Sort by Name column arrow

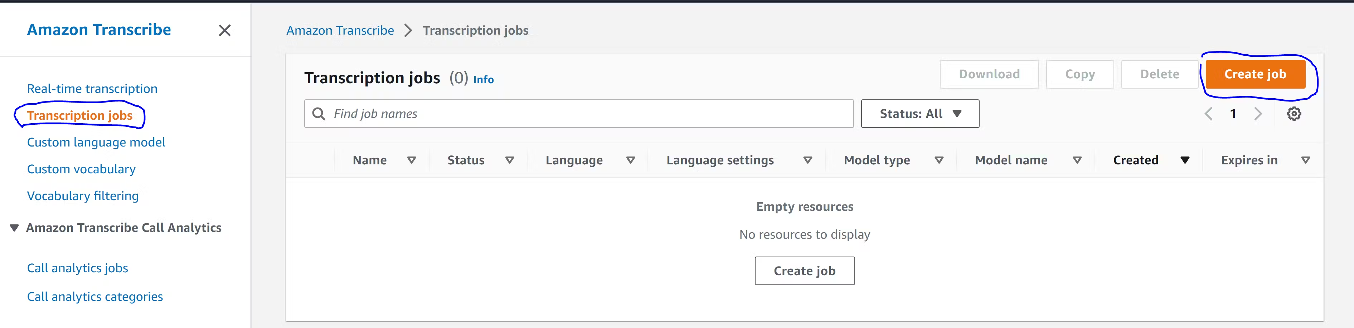412,160
